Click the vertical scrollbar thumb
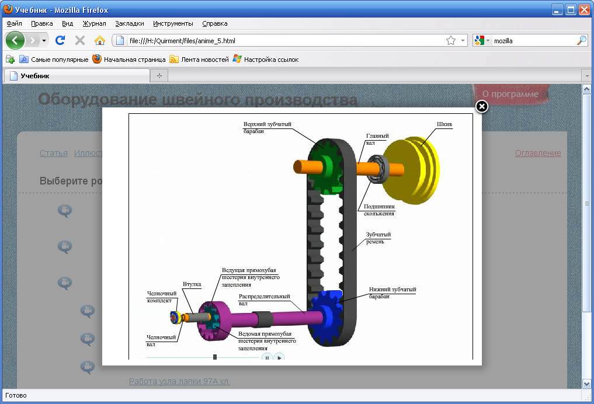The image size is (594, 404). click(x=586, y=203)
